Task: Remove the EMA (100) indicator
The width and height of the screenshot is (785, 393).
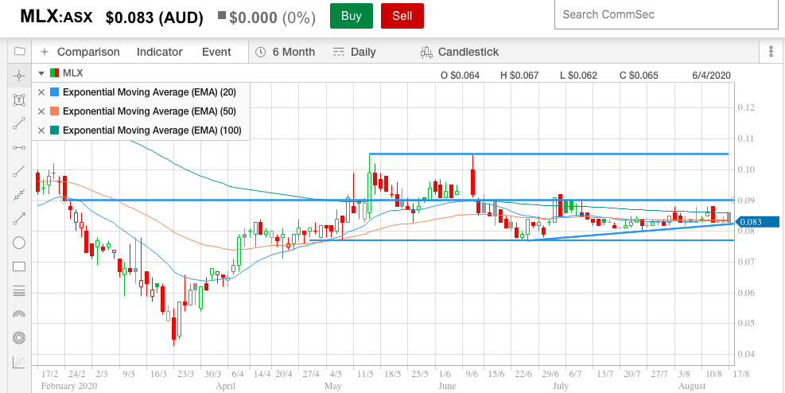Action: [x=41, y=130]
